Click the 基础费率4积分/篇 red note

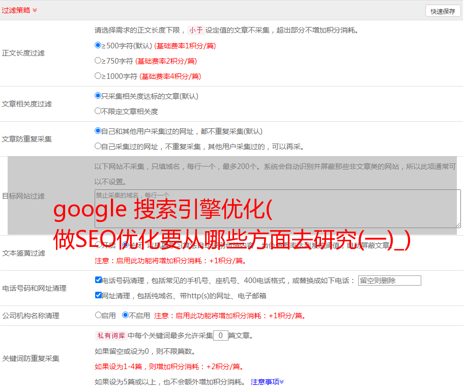[170, 76]
